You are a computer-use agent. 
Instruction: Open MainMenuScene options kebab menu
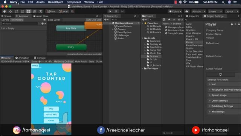tap(138, 23)
